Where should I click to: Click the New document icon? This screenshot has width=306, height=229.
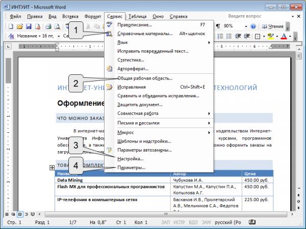pyautogui.click(x=11, y=26)
